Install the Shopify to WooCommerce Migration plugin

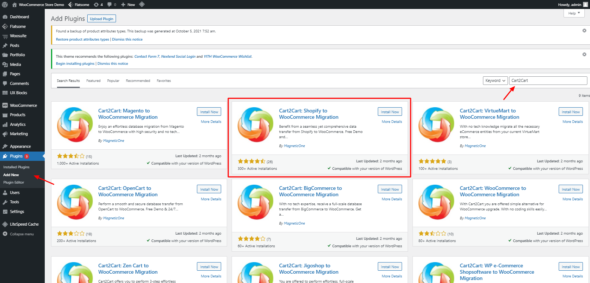pyautogui.click(x=390, y=112)
